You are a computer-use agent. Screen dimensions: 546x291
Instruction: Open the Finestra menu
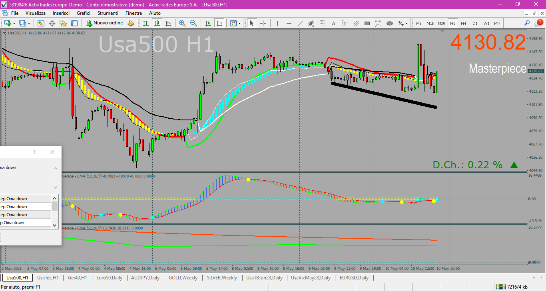(x=134, y=13)
